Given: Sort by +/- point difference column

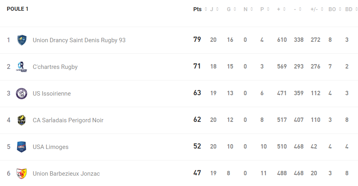Looking at the screenshot, I should (x=317, y=9).
